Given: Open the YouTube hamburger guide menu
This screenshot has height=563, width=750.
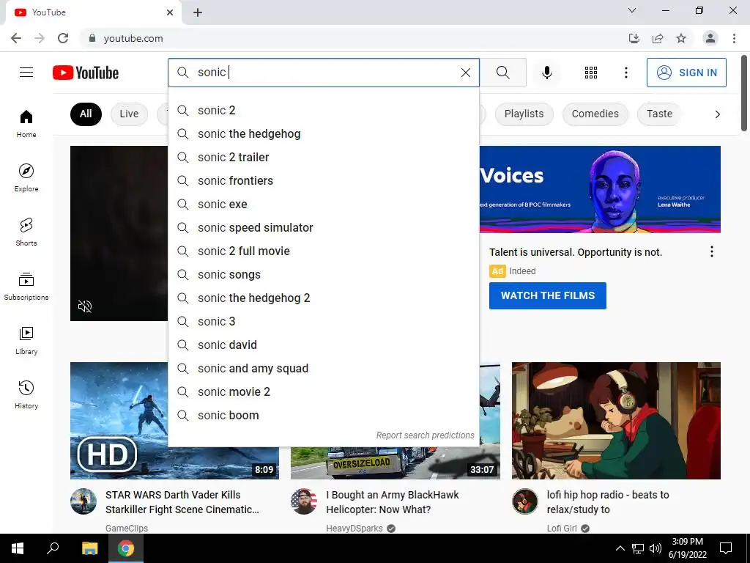Looking at the screenshot, I should click(x=26, y=73).
